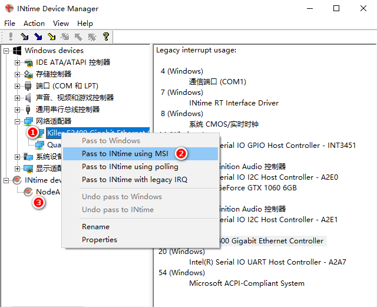Collapse the Windows devices tree
Image resolution: width=377 pixels, height=307 pixels.
pyautogui.click(x=6, y=51)
